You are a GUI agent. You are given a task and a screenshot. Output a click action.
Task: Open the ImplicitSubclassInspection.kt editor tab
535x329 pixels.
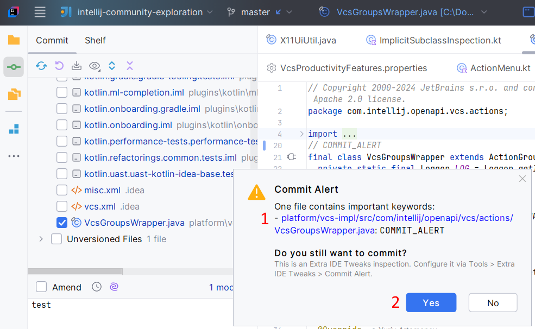433,40
